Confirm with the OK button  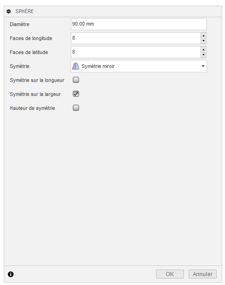click(170, 274)
